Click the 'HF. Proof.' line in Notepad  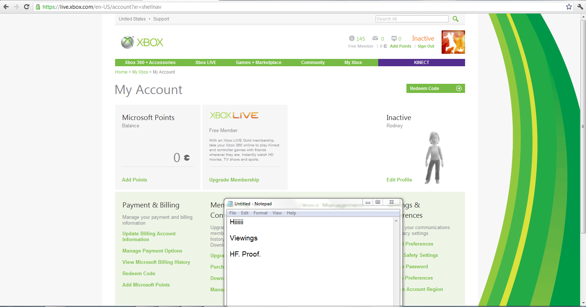pos(245,254)
